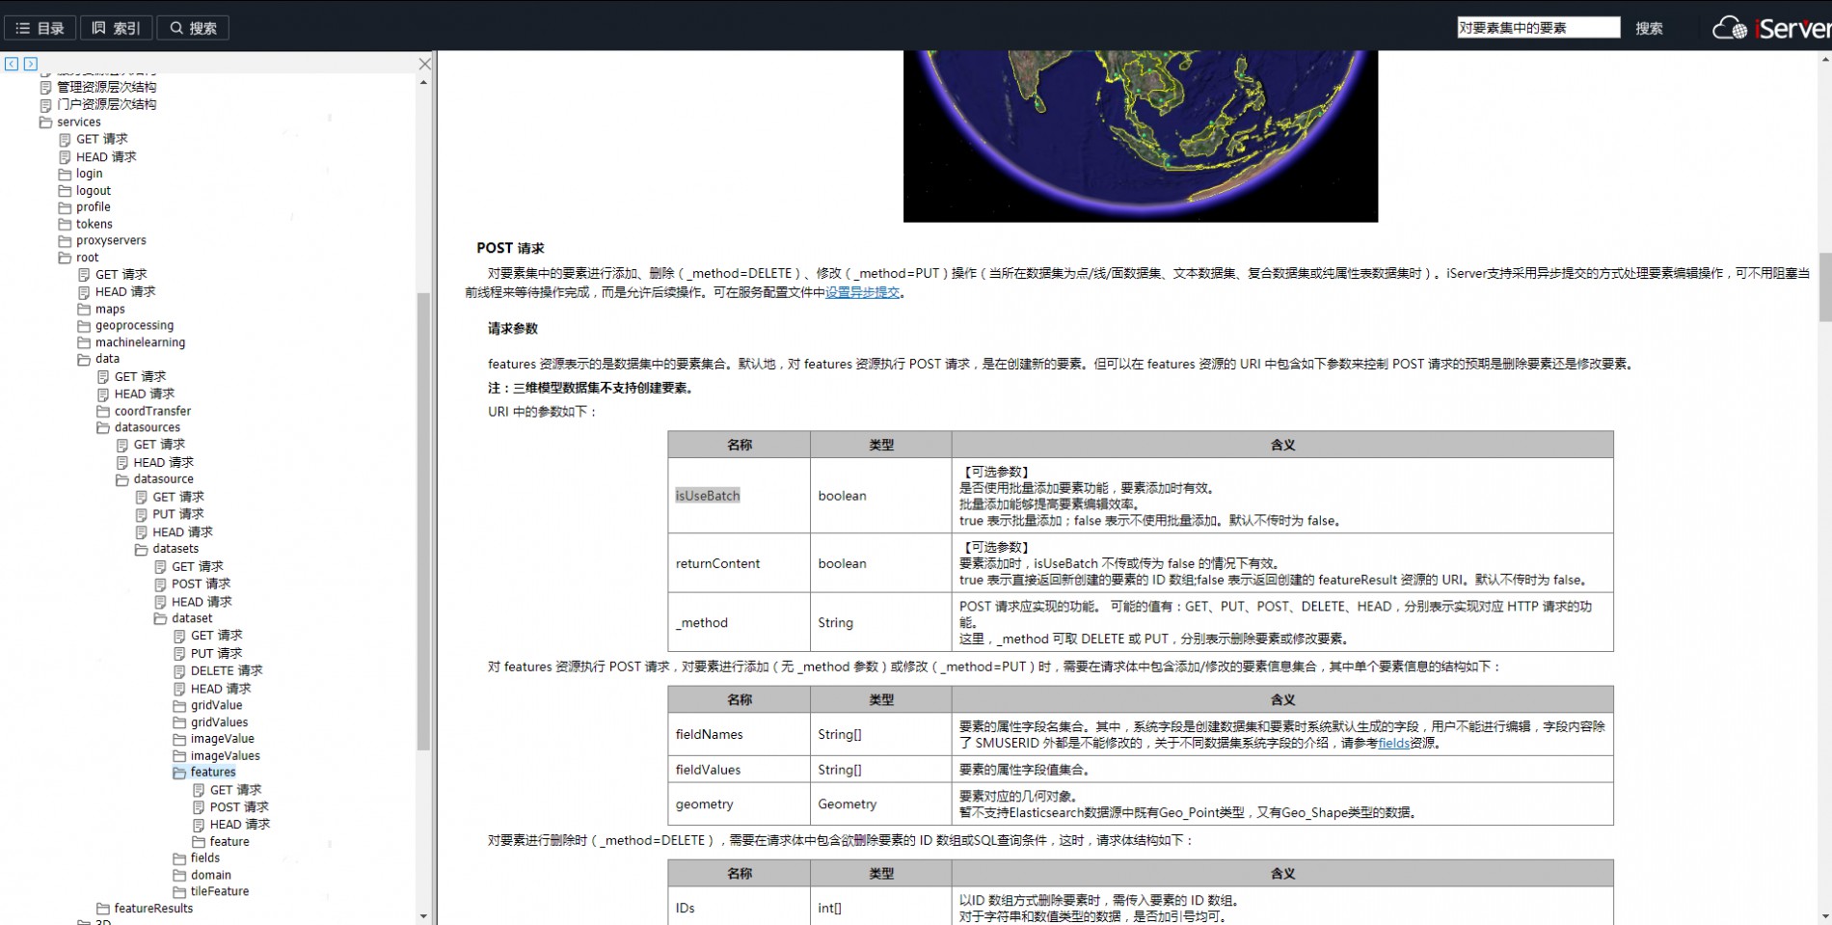Select the highlighted features folder
This screenshot has width=1832, height=925.
[x=212, y=773]
